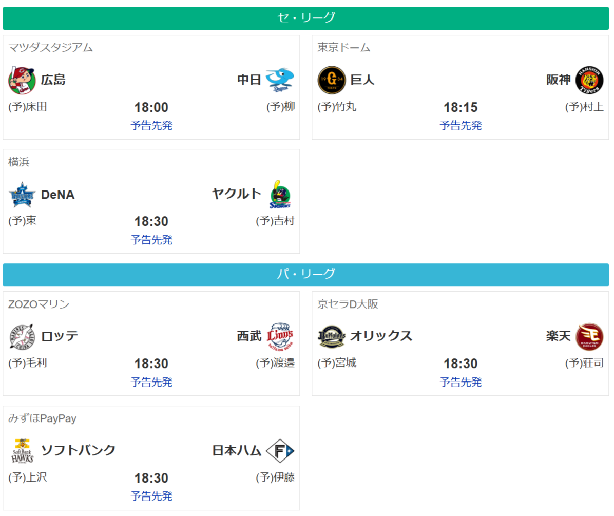
Task: Open 予告先発 link for ソフトバンク vs 日本ハム
Action: 151,496
